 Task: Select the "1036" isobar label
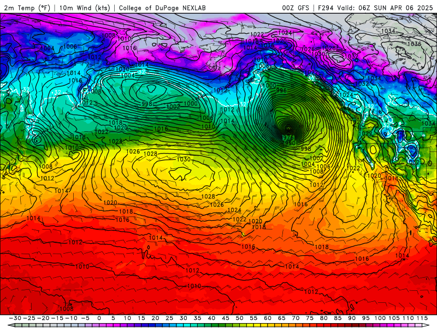[x=414, y=44]
